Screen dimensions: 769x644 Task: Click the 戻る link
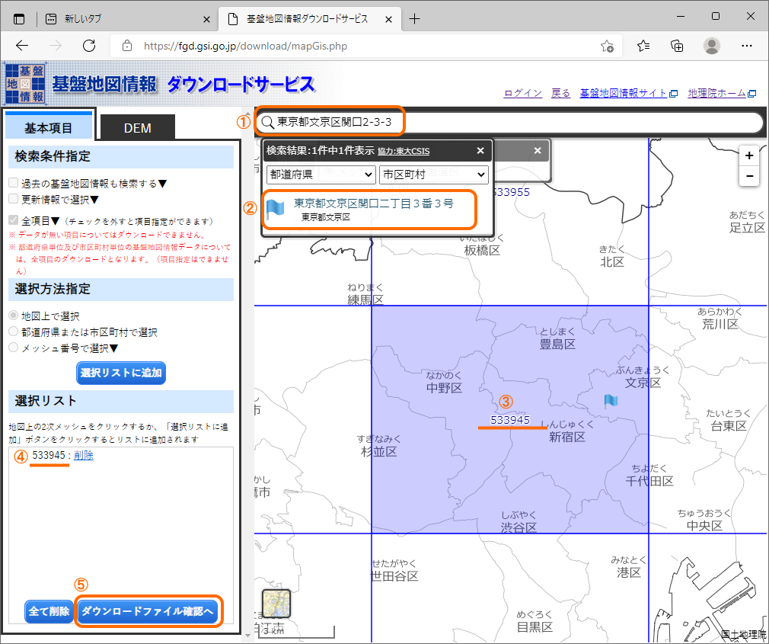pos(560,93)
